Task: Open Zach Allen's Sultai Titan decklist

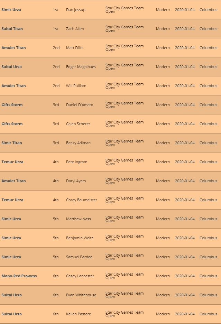Action: [12, 29]
